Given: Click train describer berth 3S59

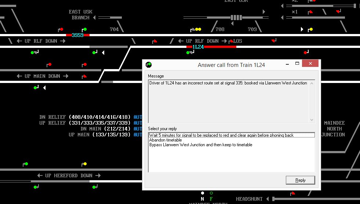Looking at the screenshot, I should coord(77,35).
